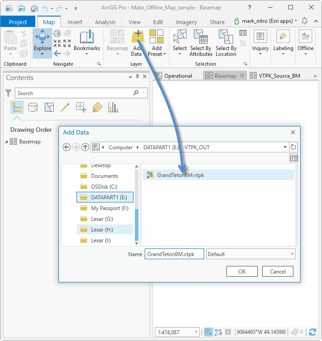Open the map view tabs overflow arrow
The width and height of the screenshot is (322, 341).
coord(315,76)
